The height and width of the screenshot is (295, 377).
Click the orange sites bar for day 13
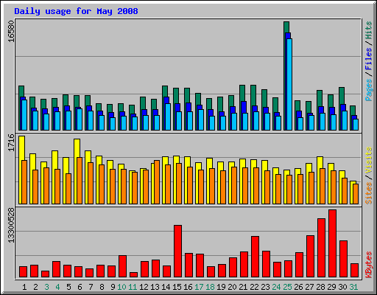click(x=157, y=182)
